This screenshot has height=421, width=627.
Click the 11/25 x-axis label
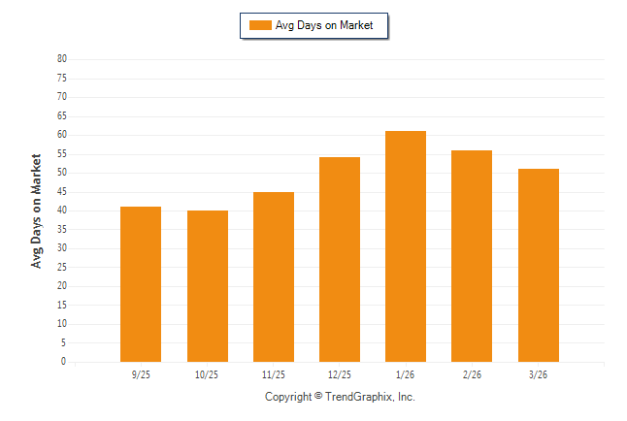[274, 374]
